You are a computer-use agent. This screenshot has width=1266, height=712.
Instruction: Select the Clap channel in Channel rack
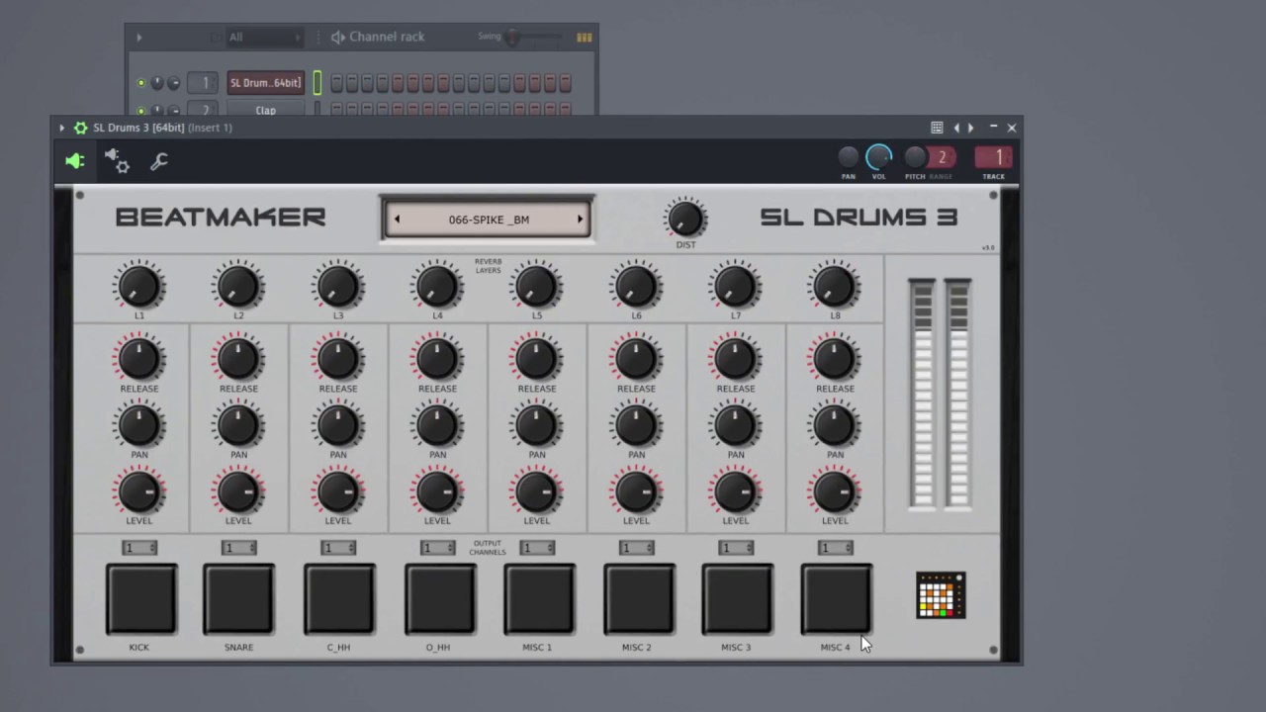coord(265,110)
